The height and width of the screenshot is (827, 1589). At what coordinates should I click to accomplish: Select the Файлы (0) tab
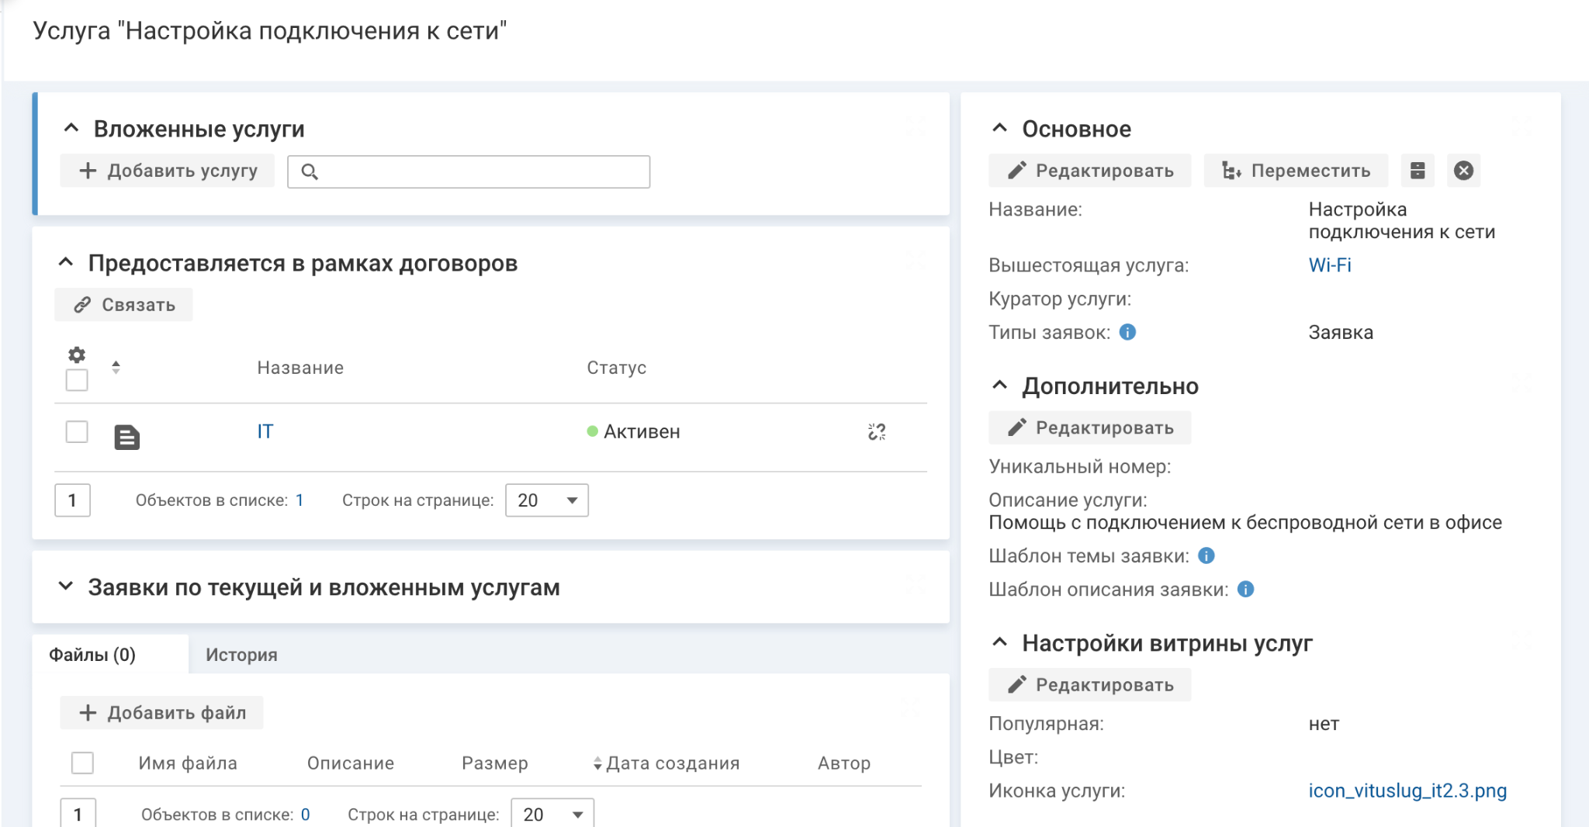(x=92, y=655)
